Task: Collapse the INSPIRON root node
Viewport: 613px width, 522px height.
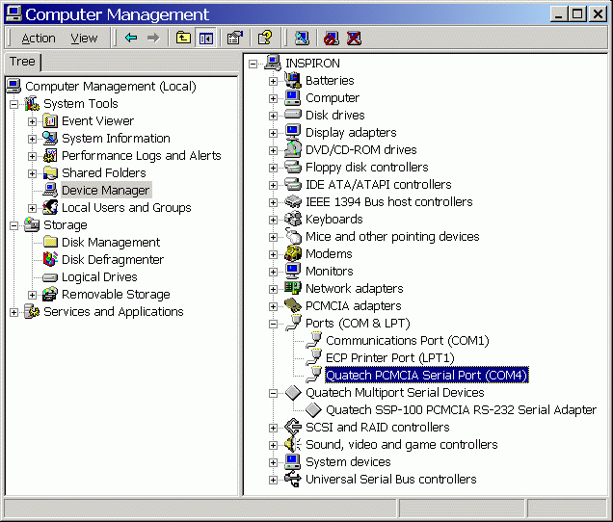Action: point(253,64)
